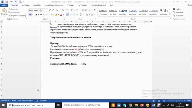Apply the Обычный style

click(x=103, y=13)
